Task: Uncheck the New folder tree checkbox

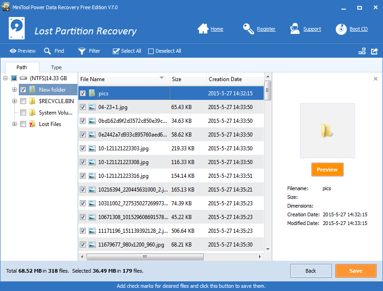Action: click(23, 90)
